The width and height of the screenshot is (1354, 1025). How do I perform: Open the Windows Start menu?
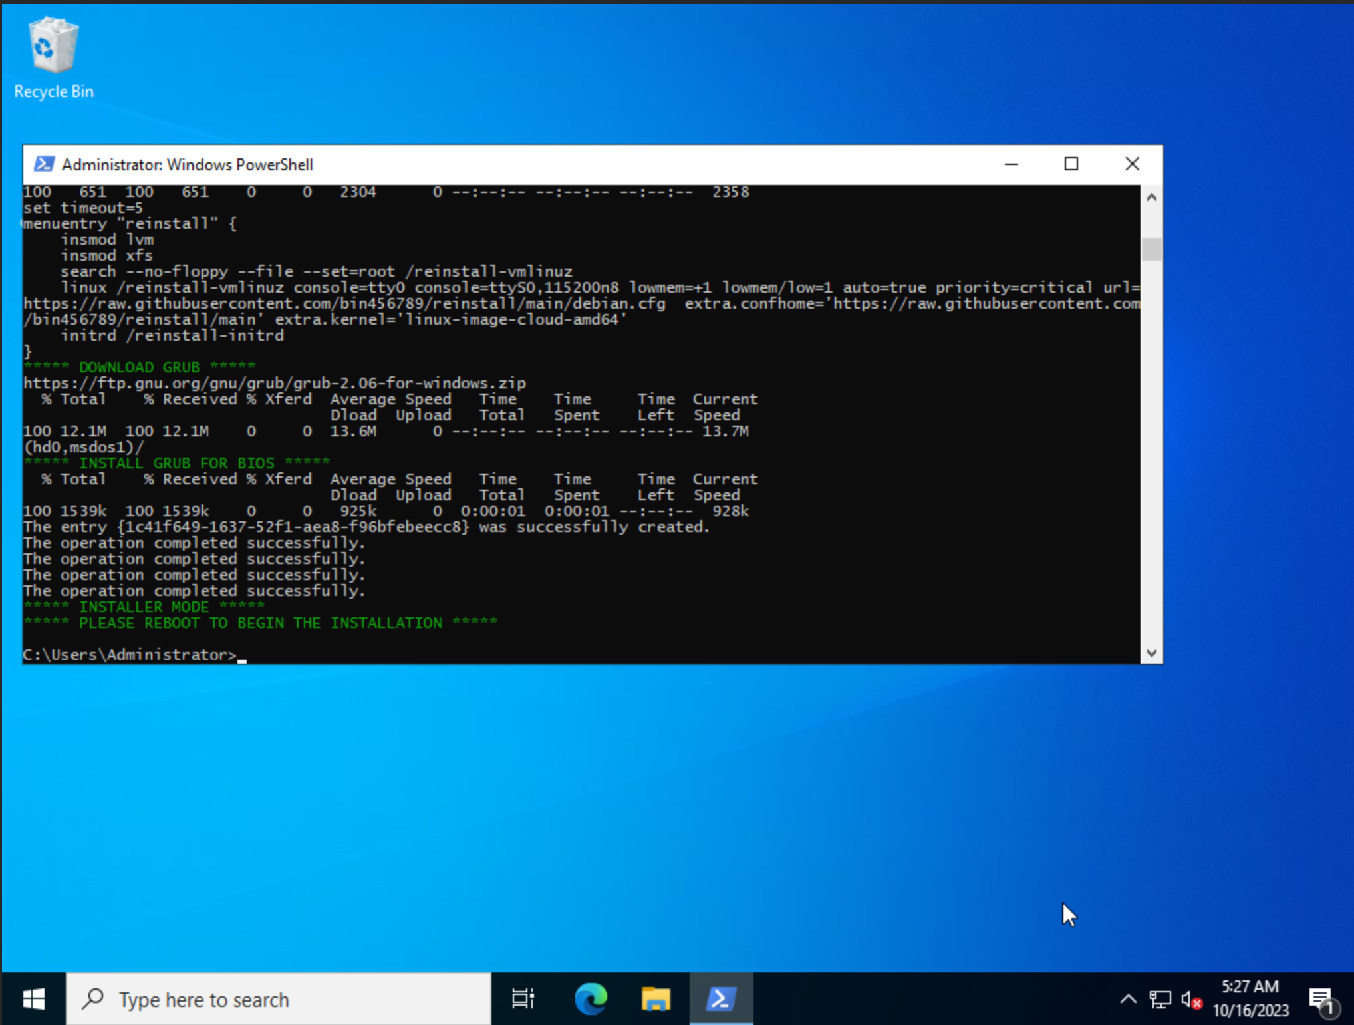tap(33, 999)
